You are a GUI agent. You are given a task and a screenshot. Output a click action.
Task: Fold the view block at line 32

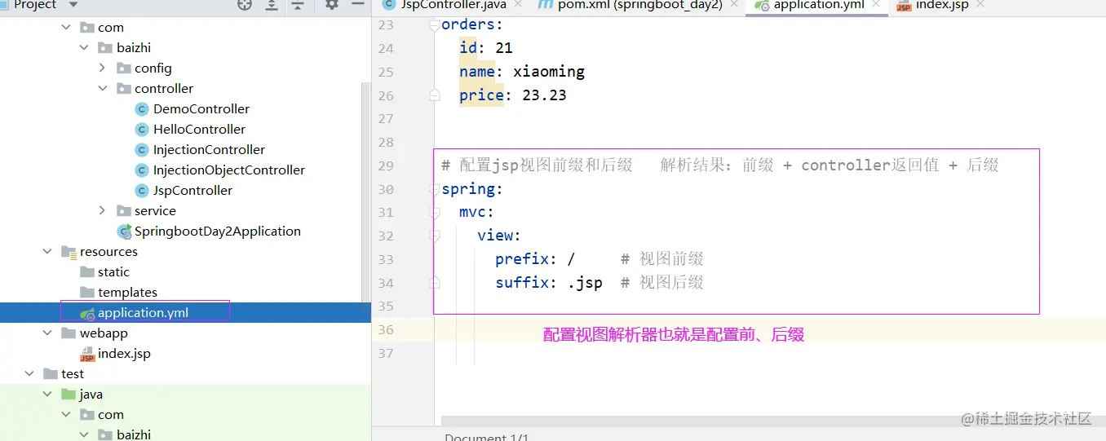pos(435,236)
